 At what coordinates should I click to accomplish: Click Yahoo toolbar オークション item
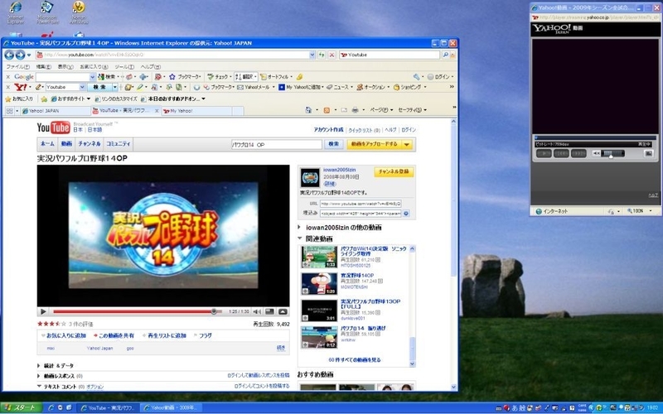(371, 87)
